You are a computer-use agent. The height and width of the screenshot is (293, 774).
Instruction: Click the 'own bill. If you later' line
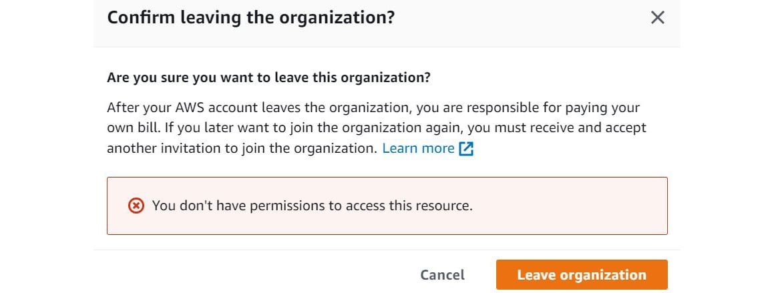[377, 128]
